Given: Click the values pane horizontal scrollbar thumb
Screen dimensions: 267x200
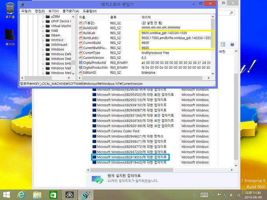Looking at the screenshot, I should pos(142,78).
